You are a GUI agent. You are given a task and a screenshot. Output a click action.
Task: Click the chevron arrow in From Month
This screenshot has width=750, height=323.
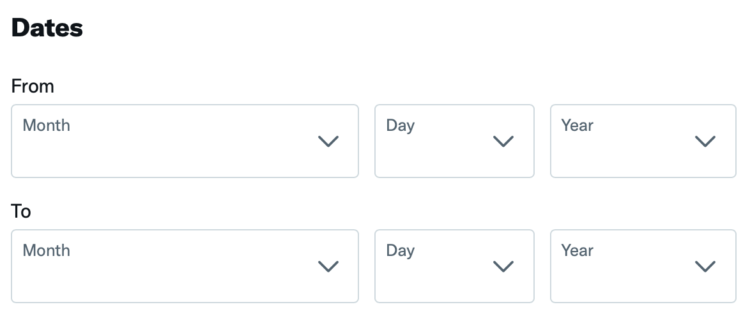coord(328,142)
